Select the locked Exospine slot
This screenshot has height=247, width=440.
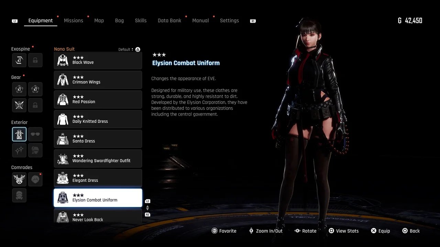click(35, 60)
